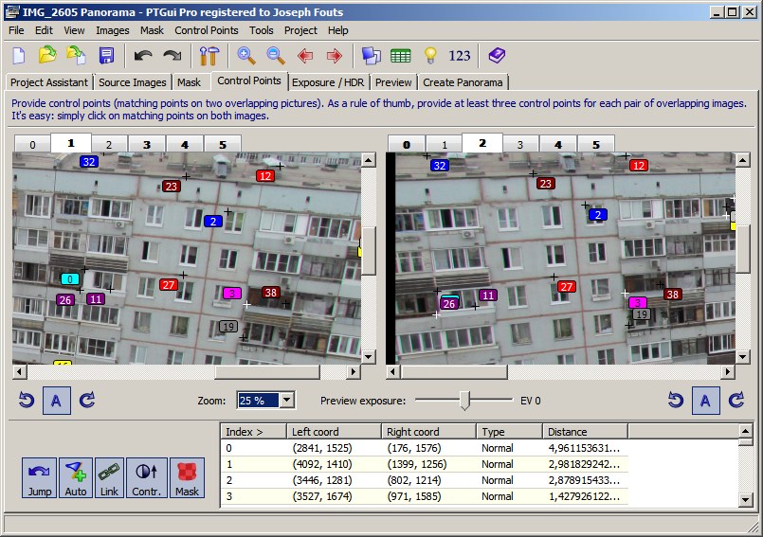The image size is (763, 537).
Task: Click the light bulb icon in toolbar
Action: [x=429, y=56]
